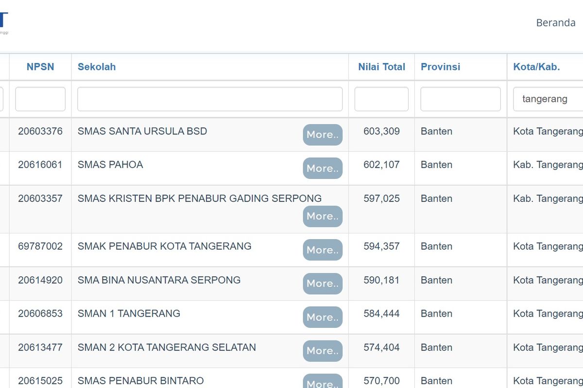
Task: Focus the NPSN filter input field
Action: [40, 99]
